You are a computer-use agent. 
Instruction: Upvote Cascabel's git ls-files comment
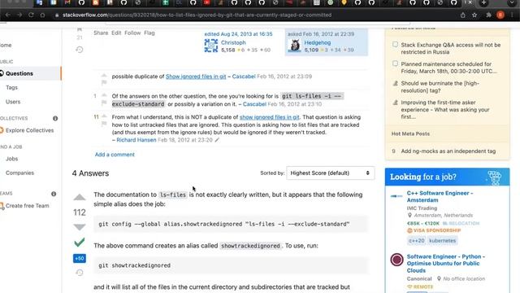[104, 95]
